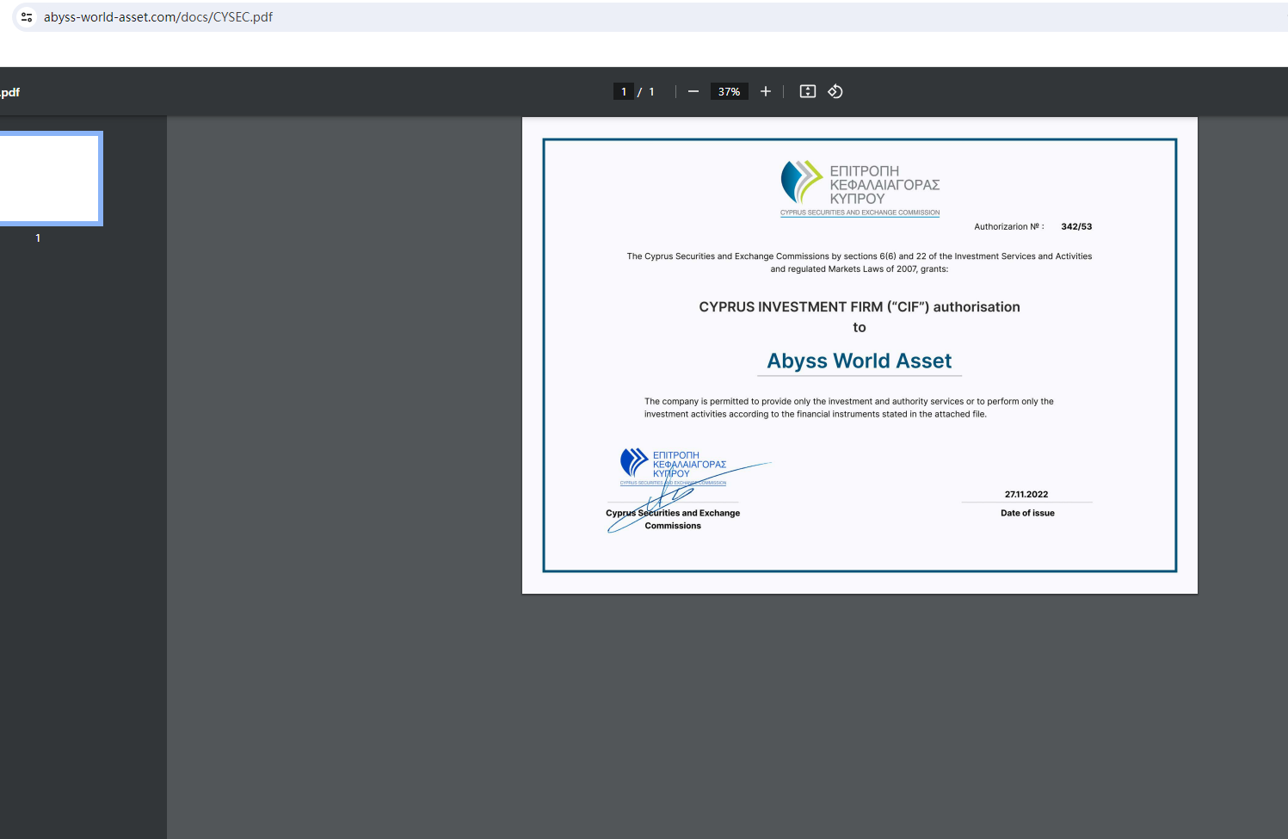This screenshot has width=1288, height=839.
Task: Click the blue signature stamp logo
Action: point(635,462)
